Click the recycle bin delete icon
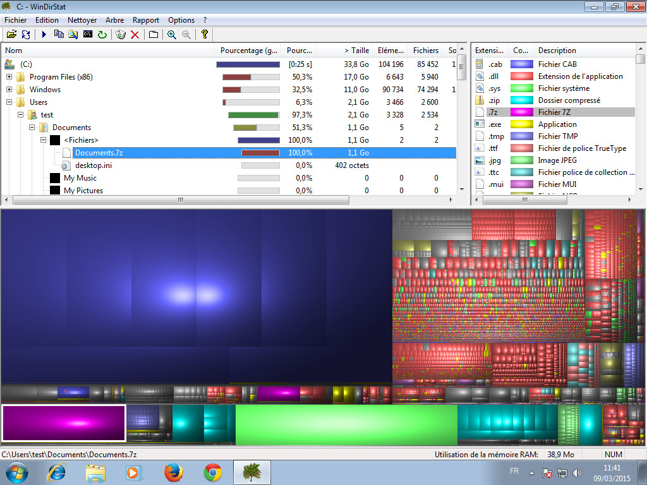This screenshot has height=485, width=647. (x=121, y=35)
